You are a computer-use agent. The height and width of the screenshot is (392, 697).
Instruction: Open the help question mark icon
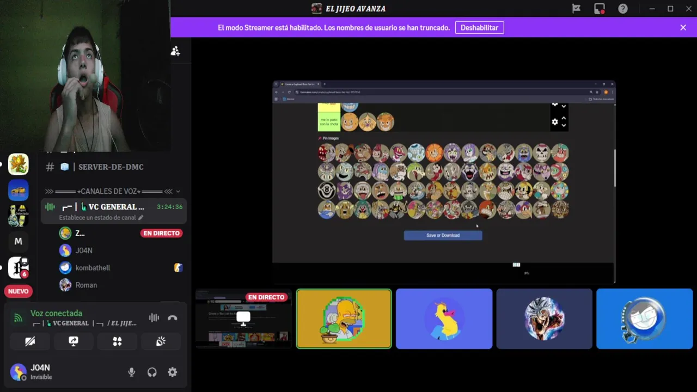click(x=623, y=9)
